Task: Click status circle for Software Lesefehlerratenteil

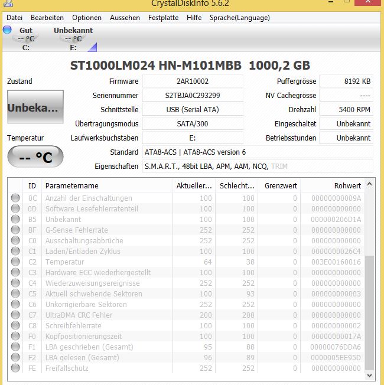Action: pos(15,208)
